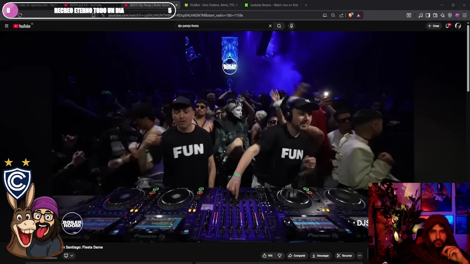Click the Compartir button
This screenshot has width=470, height=264.
297,256
